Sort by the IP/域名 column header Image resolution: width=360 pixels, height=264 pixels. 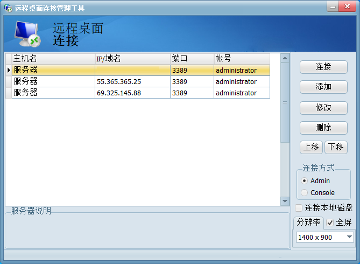click(132, 58)
